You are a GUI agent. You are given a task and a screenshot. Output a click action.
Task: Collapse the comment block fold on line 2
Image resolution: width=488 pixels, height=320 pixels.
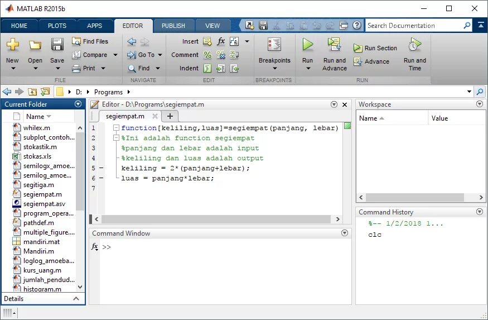pos(116,138)
